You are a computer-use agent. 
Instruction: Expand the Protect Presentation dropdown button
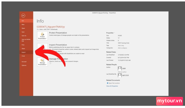42,36
